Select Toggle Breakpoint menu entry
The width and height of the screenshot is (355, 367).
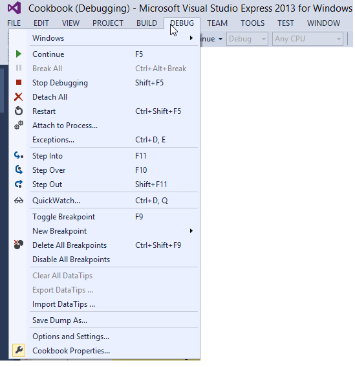click(104, 217)
